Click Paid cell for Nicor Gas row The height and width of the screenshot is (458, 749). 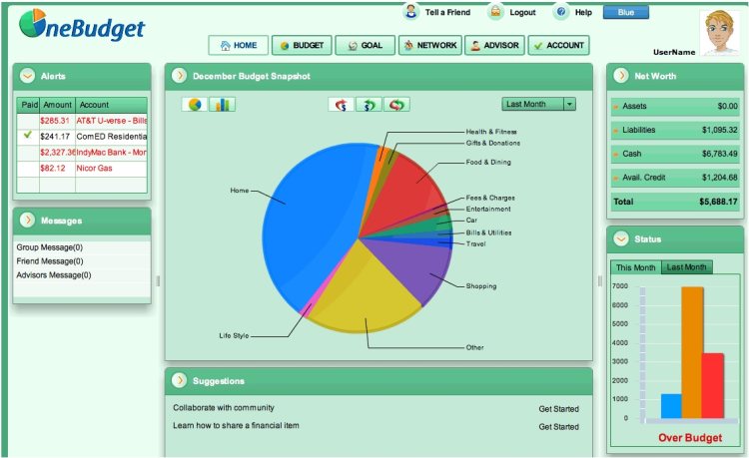(x=28, y=169)
